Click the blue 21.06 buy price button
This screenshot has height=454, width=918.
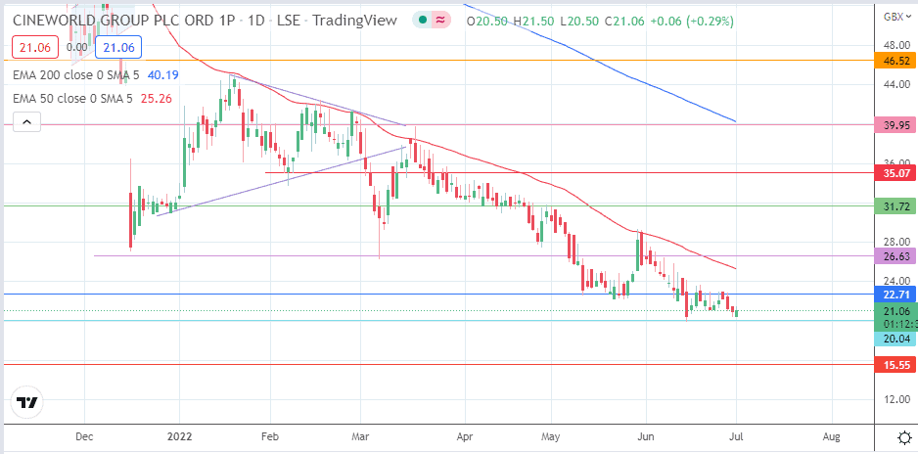coord(118,48)
